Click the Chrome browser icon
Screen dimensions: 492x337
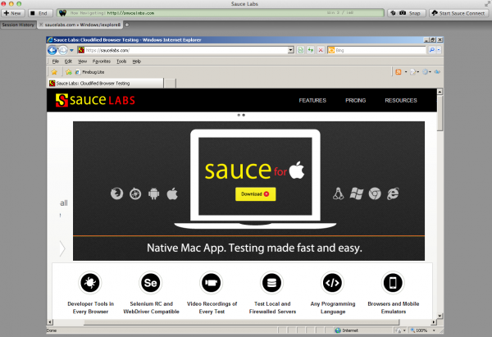coord(375,194)
